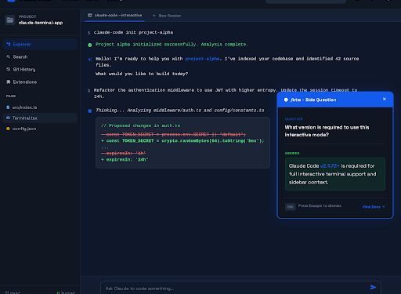Start a New Session tab
The height and width of the screenshot is (294, 401).
point(167,16)
